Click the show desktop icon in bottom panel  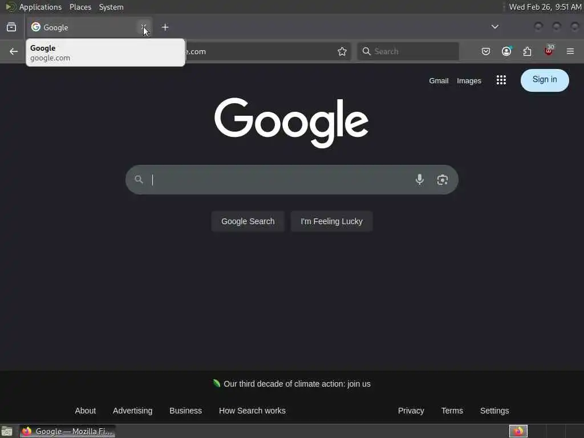click(x=7, y=431)
